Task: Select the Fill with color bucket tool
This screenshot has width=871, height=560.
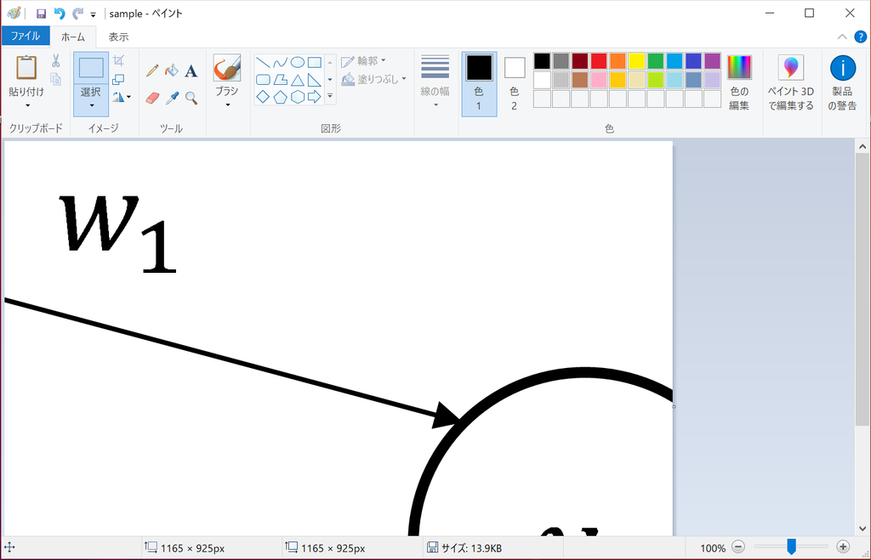Action: [x=172, y=71]
